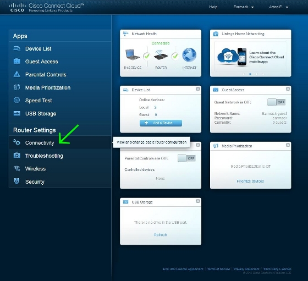Close the Device List widget
The width and height of the screenshot is (308, 281).
click(x=198, y=89)
